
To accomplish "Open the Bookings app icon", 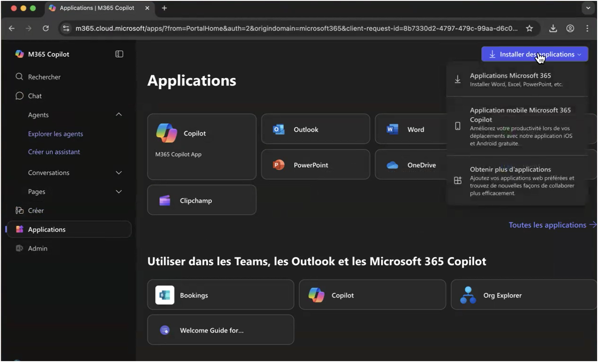I will tap(165, 295).
